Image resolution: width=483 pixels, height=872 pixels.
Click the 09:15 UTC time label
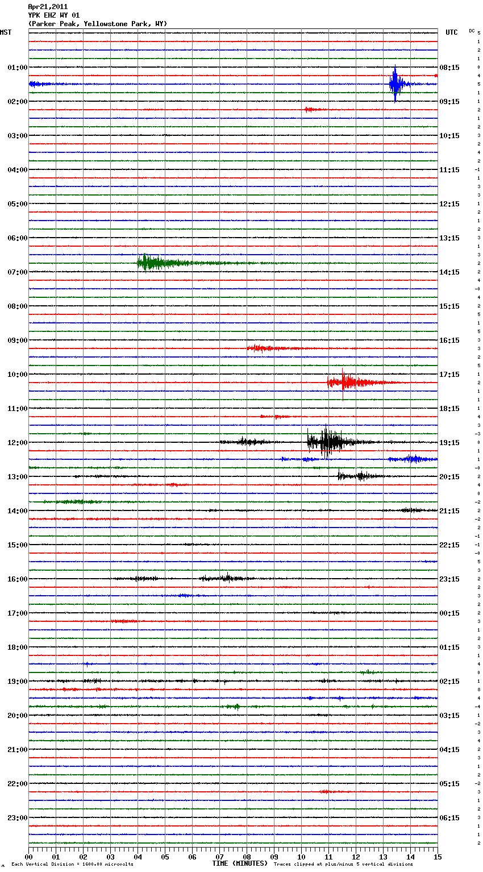coord(449,102)
